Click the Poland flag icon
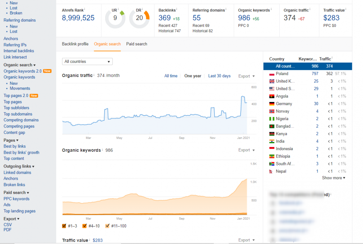Image resolution: width=363 pixels, height=244 pixels. click(x=272, y=74)
